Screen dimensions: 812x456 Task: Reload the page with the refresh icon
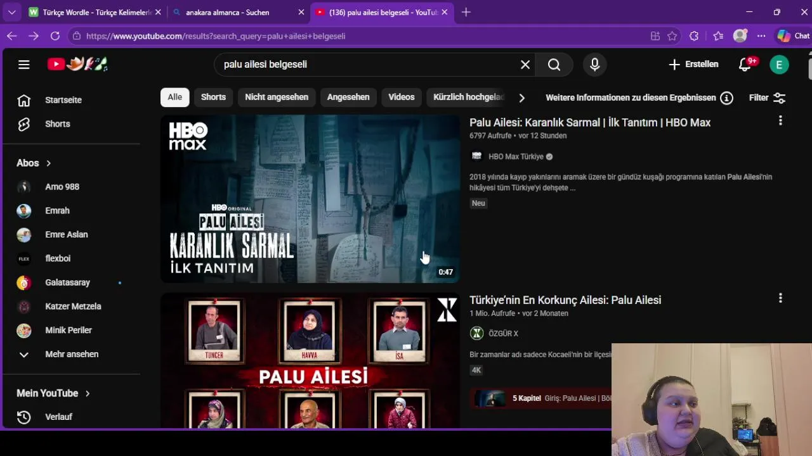pos(55,36)
